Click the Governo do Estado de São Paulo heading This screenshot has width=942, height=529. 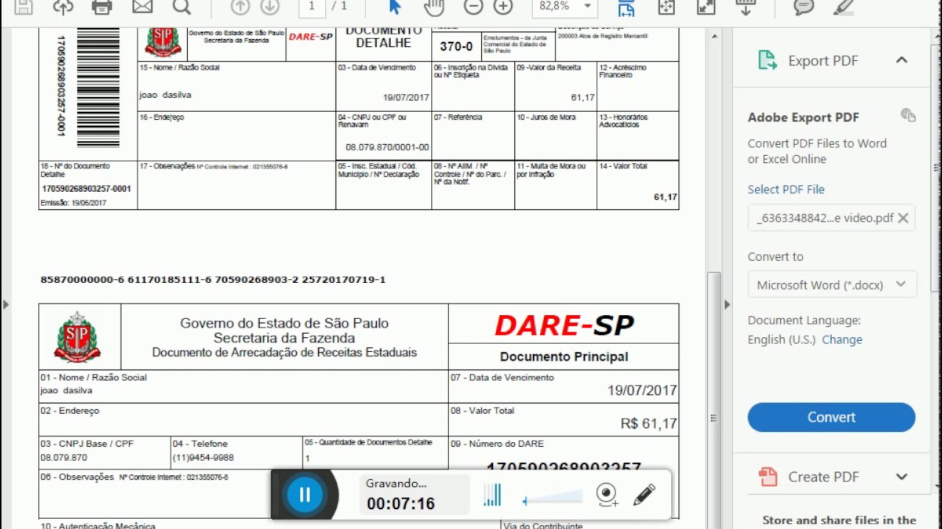point(284,323)
